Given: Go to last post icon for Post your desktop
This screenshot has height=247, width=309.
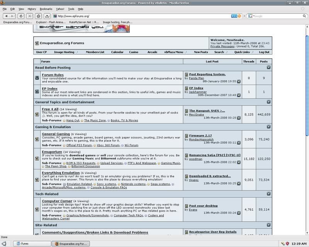Looking at the screenshot, I should click(239, 213).
